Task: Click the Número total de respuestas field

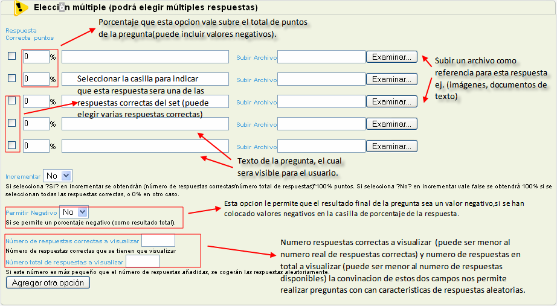Action: point(143,261)
